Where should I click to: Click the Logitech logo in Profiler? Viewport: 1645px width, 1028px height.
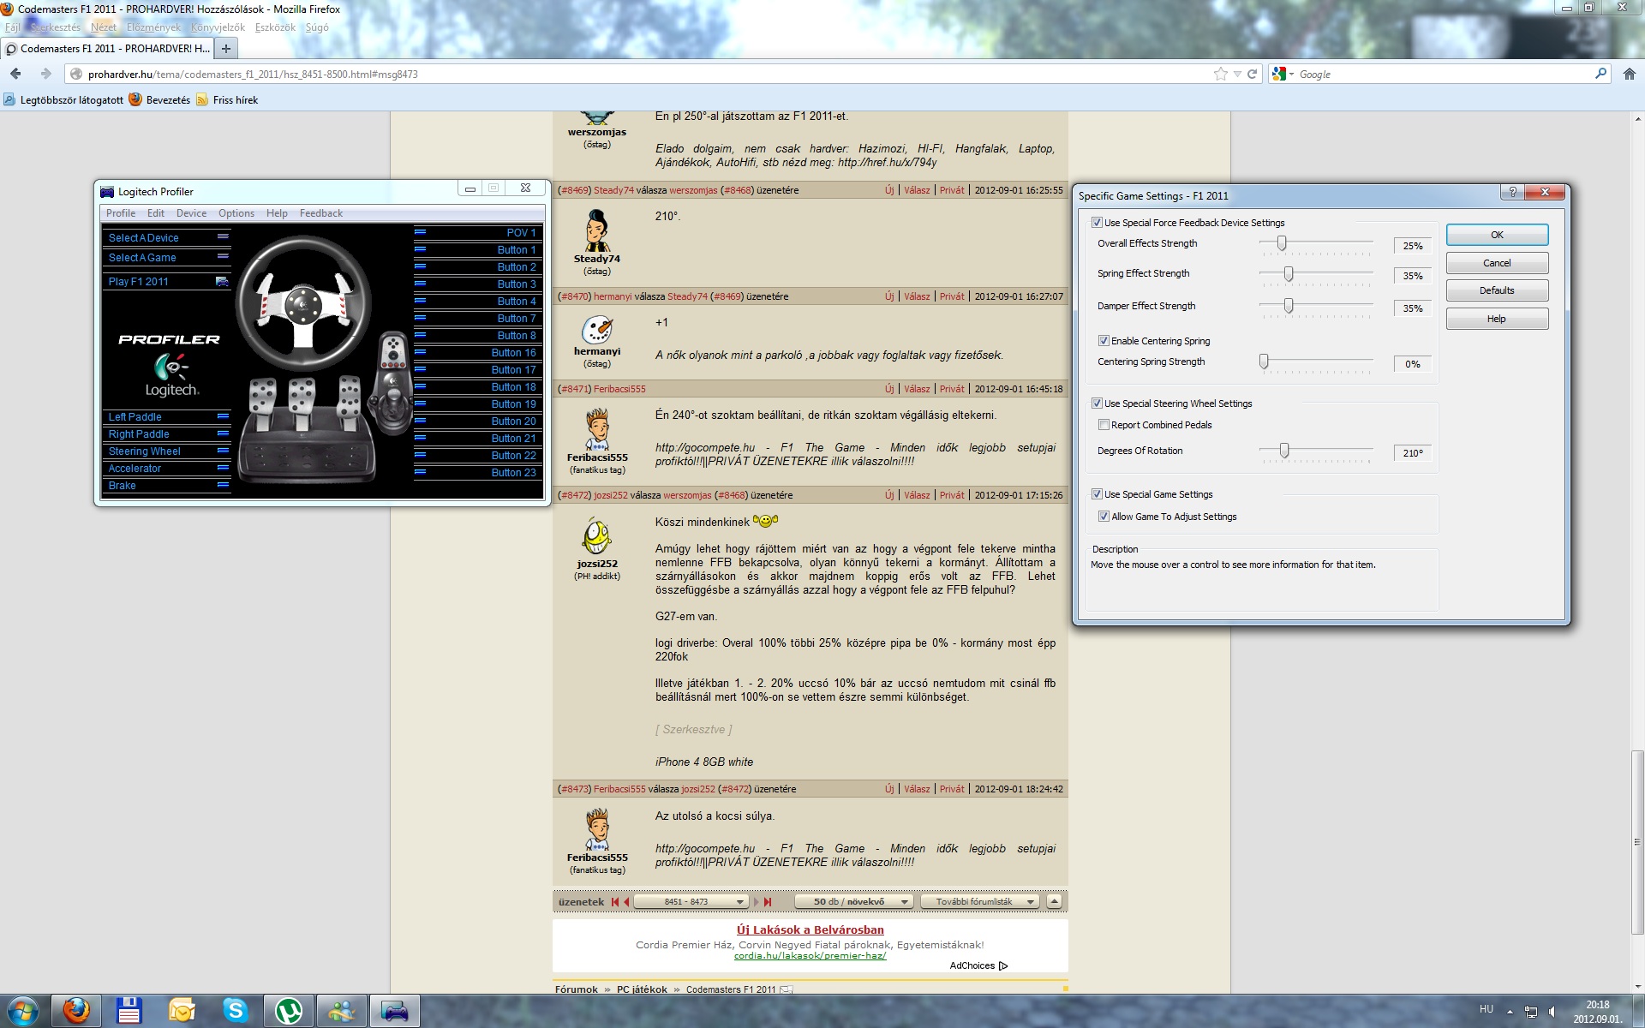(171, 376)
